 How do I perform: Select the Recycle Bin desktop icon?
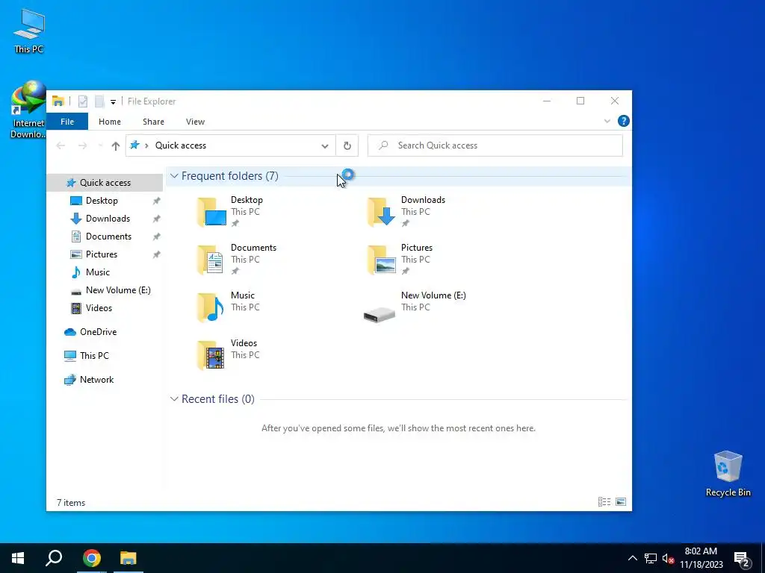pyautogui.click(x=728, y=474)
